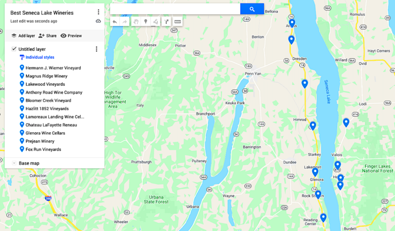Click the blue search magnifier button
The width and height of the screenshot is (395, 231).
click(x=252, y=9)
